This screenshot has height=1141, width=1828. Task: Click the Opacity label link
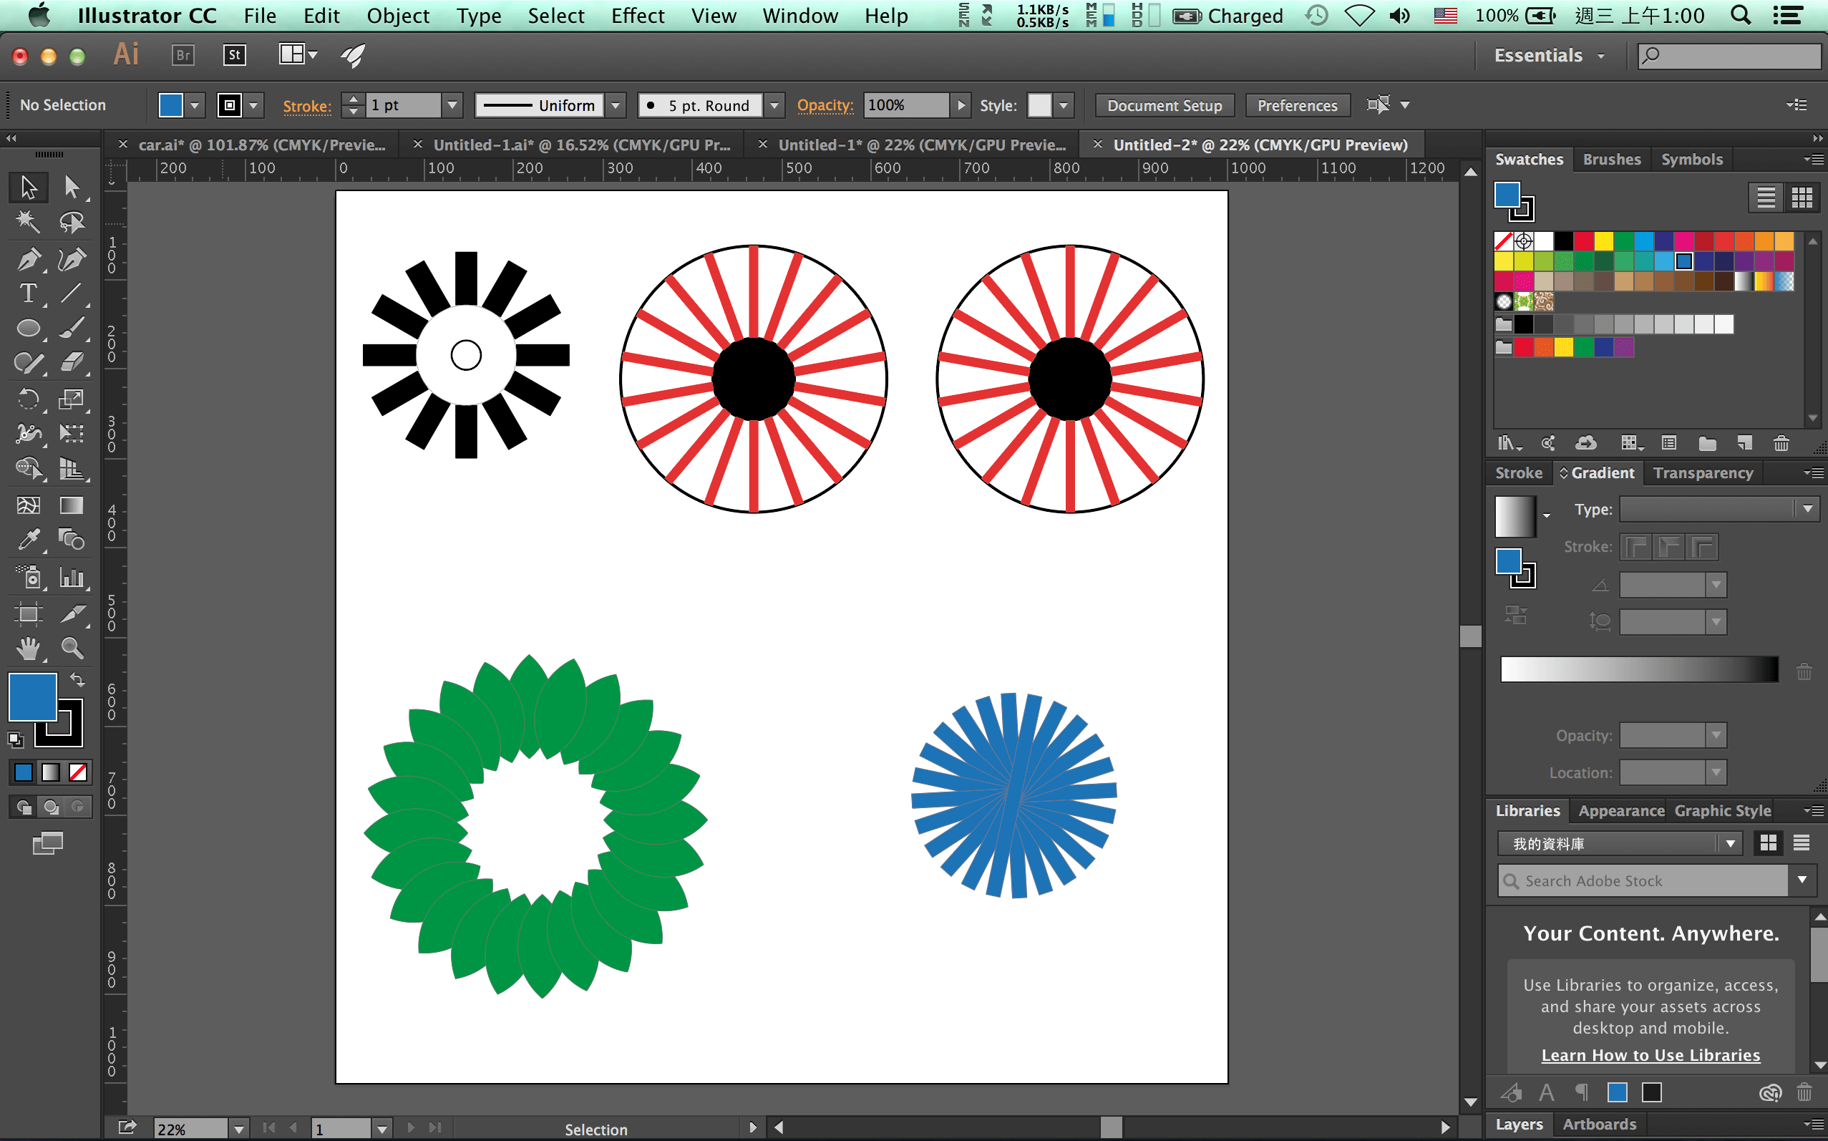click(825, 106)
